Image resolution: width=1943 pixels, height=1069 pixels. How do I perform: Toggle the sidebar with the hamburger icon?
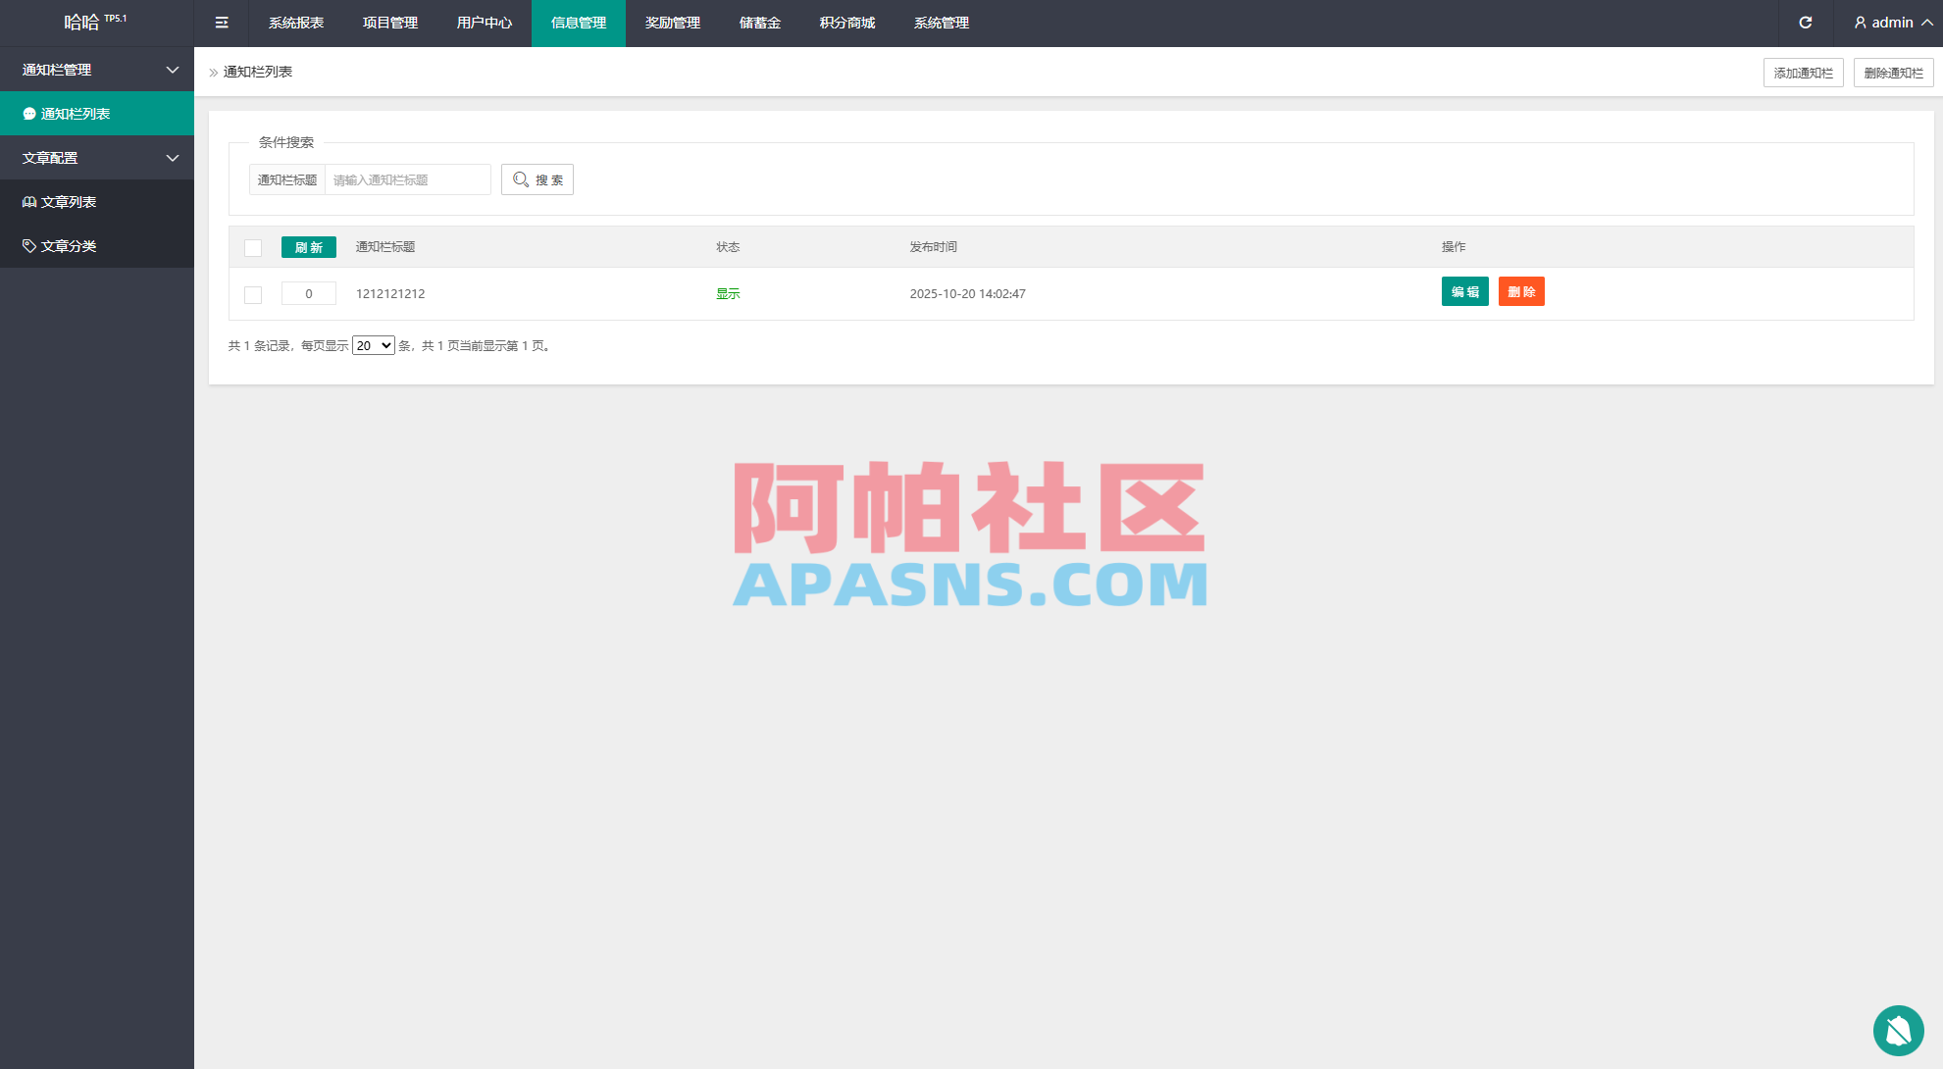(x=222, y=23)
